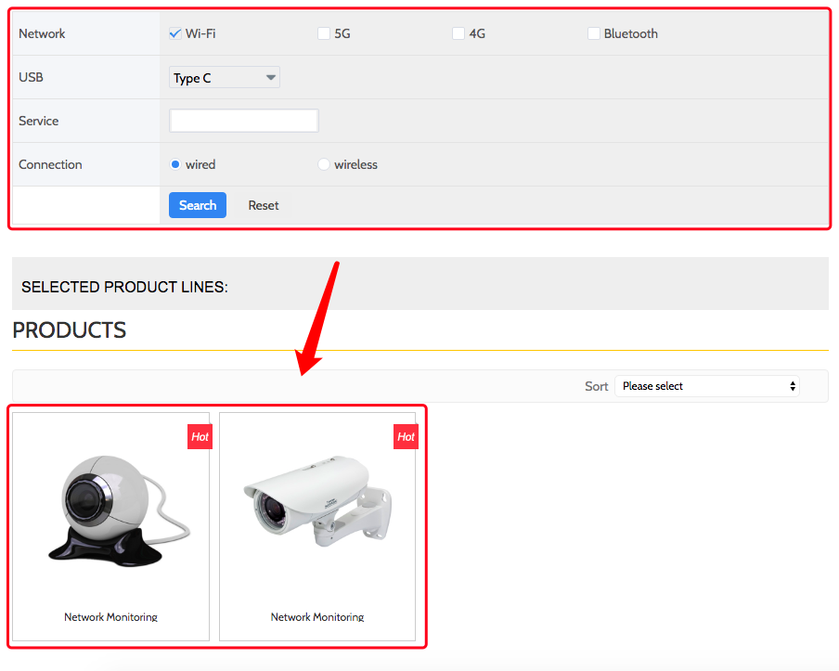Focus the Service text input field
This screenshot has height=671, width=839.
coord(244,121)
